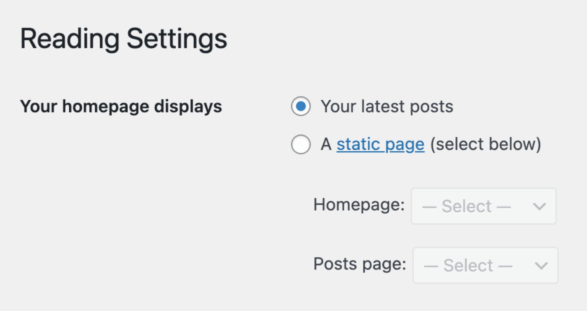Open the Posts page select dropdown
The height and width of the screenshot is (311, 587).
pos(485,265)
